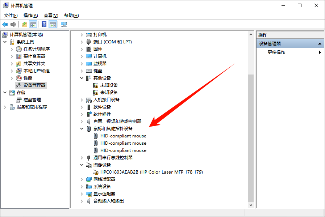Expand the 服务和应用程序 tree node
This screenshot has height=217, width=325.
click(5, 107)
